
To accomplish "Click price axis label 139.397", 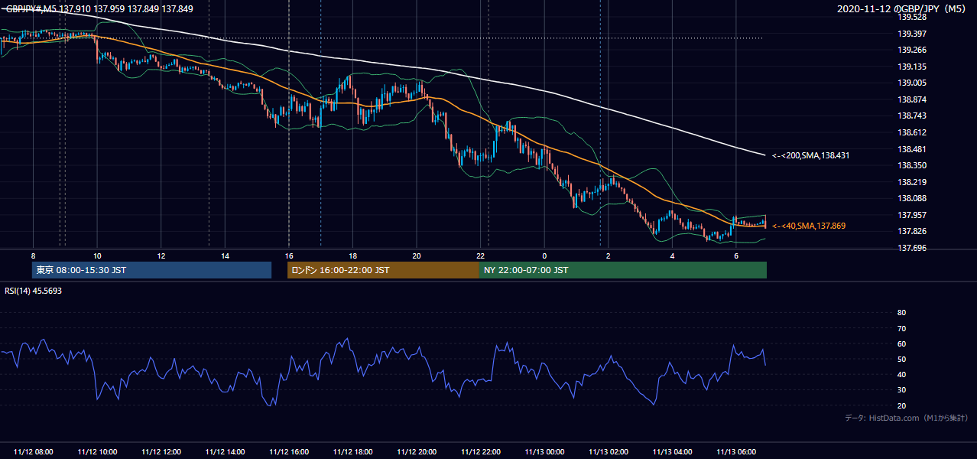I will [911, 34].
